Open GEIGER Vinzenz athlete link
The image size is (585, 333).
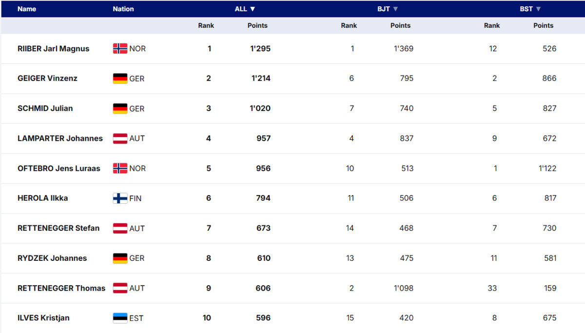click(x=47, y=78)
